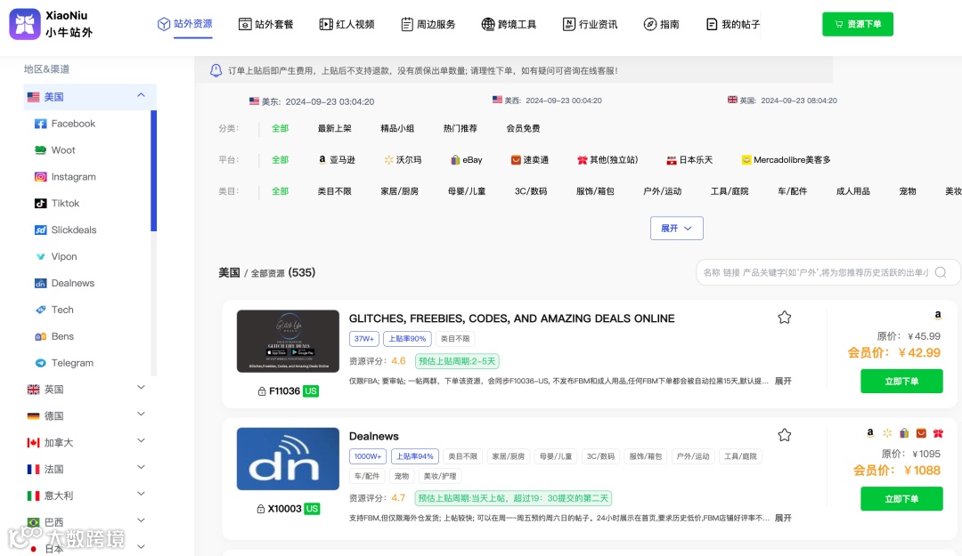The height and width of the screenshot is (556, 962).
Task: Click the XiaoNiu logo icon
Action: point(25,24)
